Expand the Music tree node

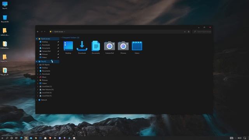point(38,77)
